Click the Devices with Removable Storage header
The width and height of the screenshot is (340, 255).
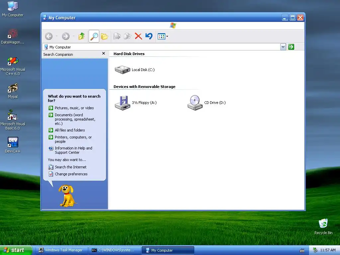pyautogui.click(x=144, y=87)
